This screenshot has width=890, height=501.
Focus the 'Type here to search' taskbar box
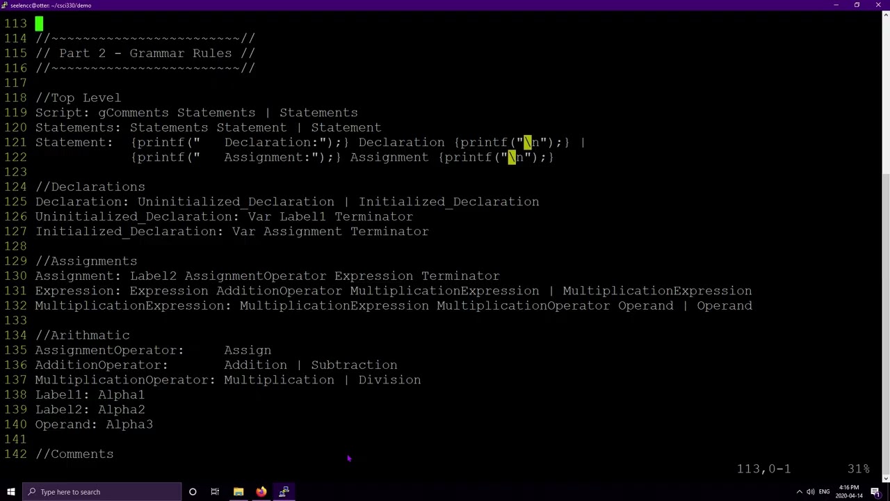tap(102, 492)
